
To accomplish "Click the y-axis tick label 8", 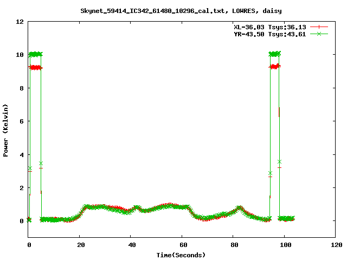I will tap(22, 88).
